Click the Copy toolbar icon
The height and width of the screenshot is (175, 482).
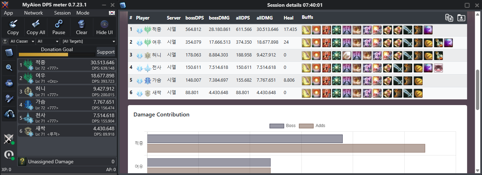(x=13, y=27)
